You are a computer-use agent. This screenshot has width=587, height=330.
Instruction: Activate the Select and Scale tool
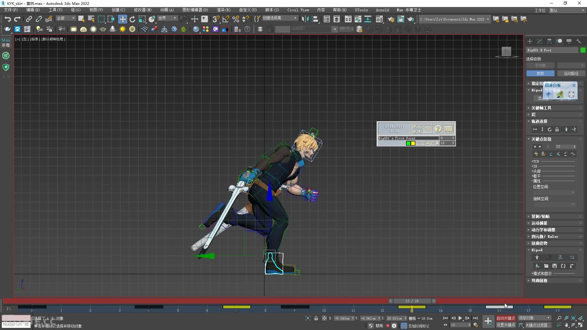coord(142,19)
